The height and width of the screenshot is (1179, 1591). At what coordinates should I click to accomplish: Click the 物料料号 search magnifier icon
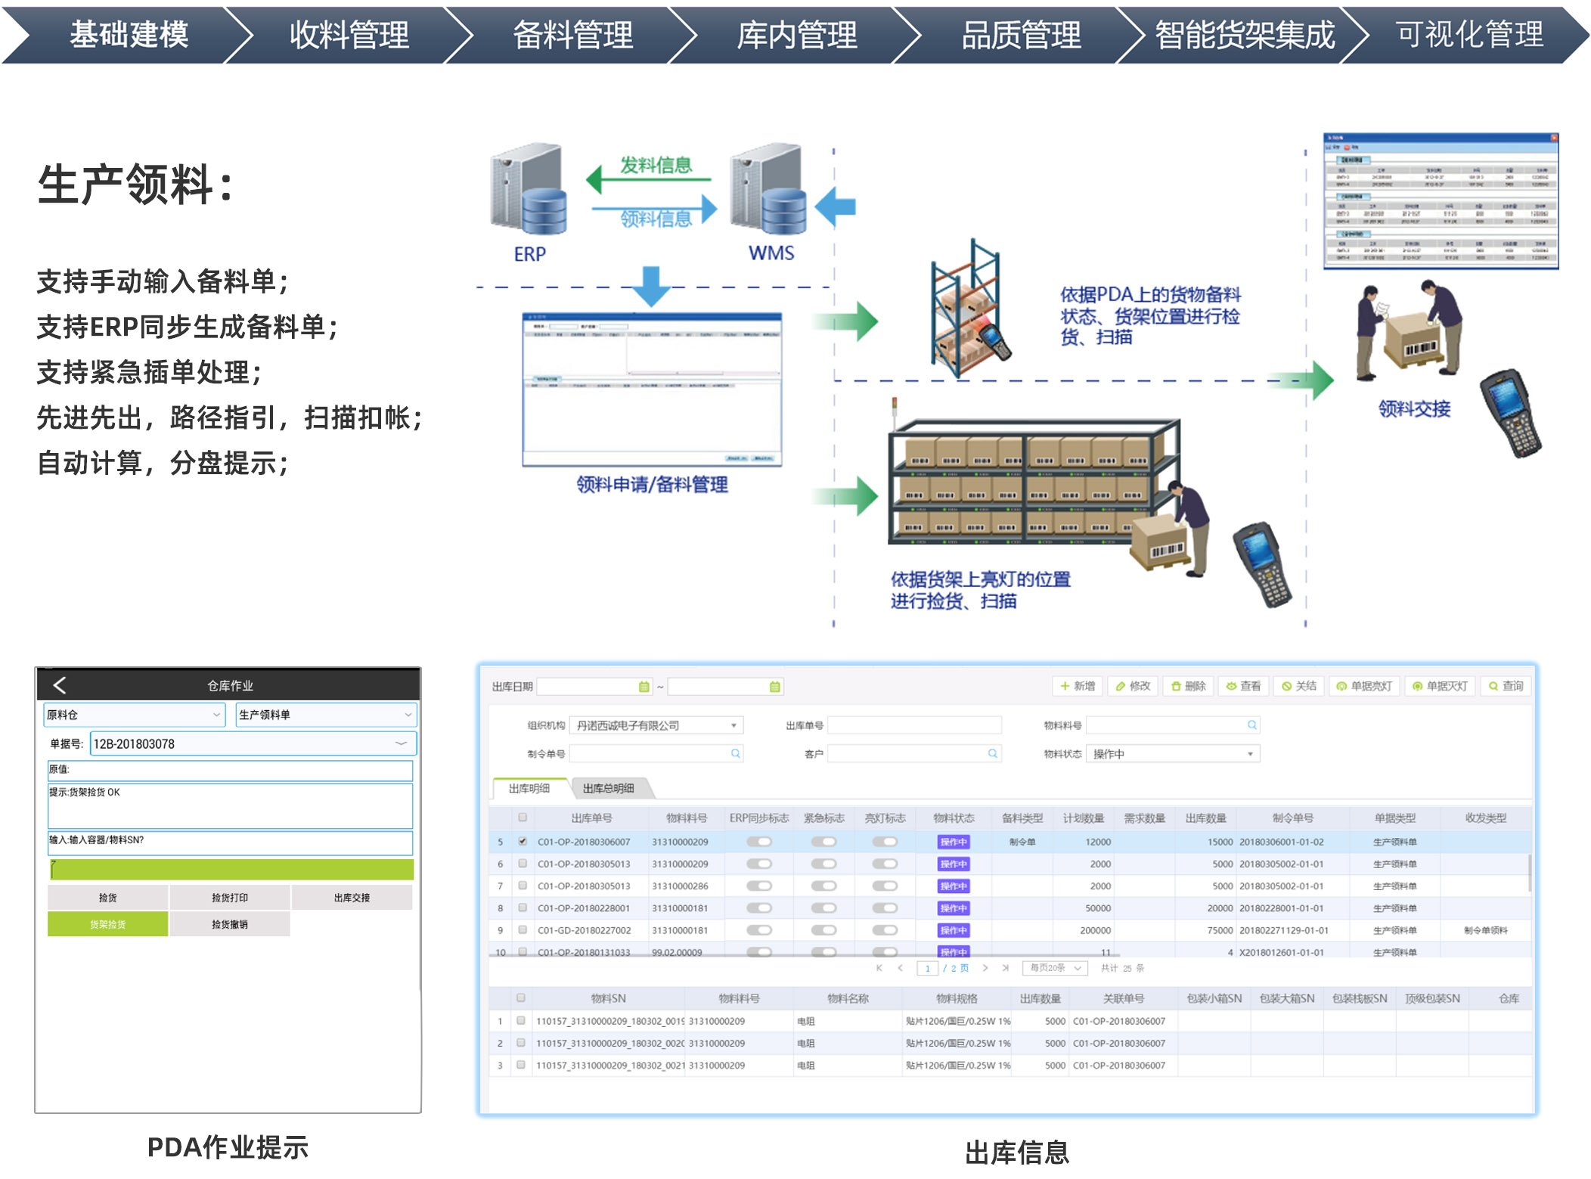(x=1251, y=725)
